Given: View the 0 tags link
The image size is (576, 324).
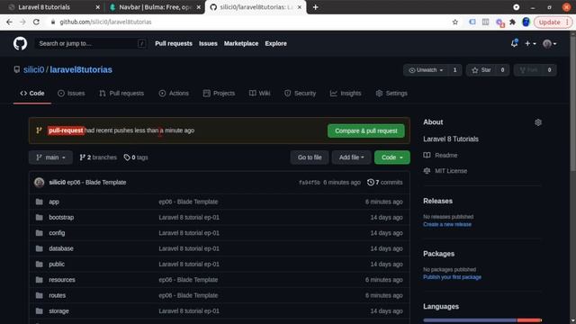Looking at the screenshot, I should coord(136,157).
